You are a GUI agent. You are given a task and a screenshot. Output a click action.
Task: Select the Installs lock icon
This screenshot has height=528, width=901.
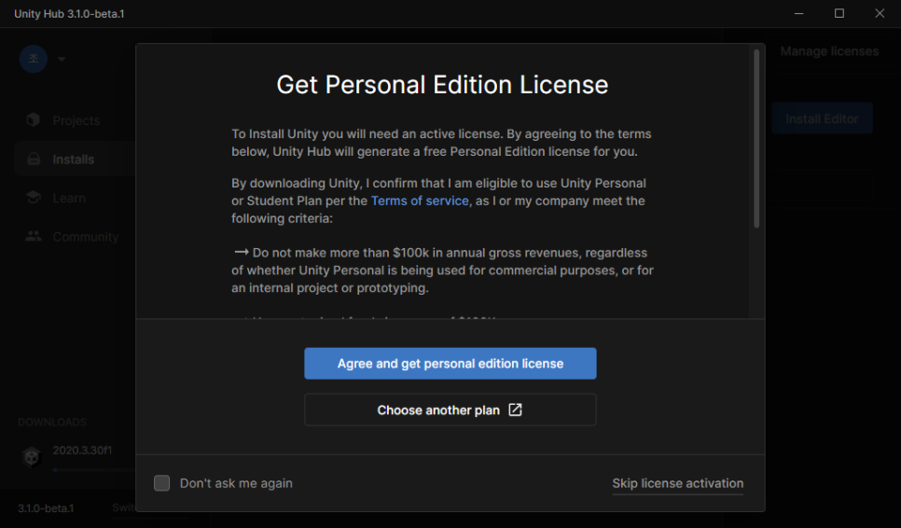tap(34, 159)
